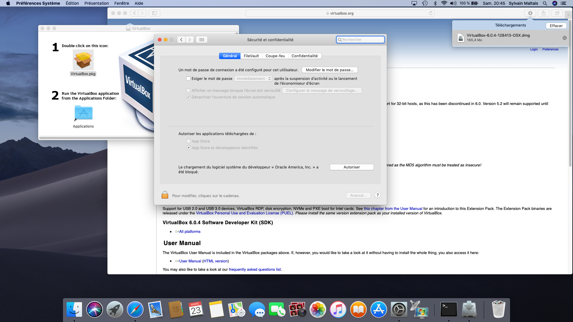573x322 pixels.
Task: Click the grid show-all preferences icon
Action: point(202,40)
